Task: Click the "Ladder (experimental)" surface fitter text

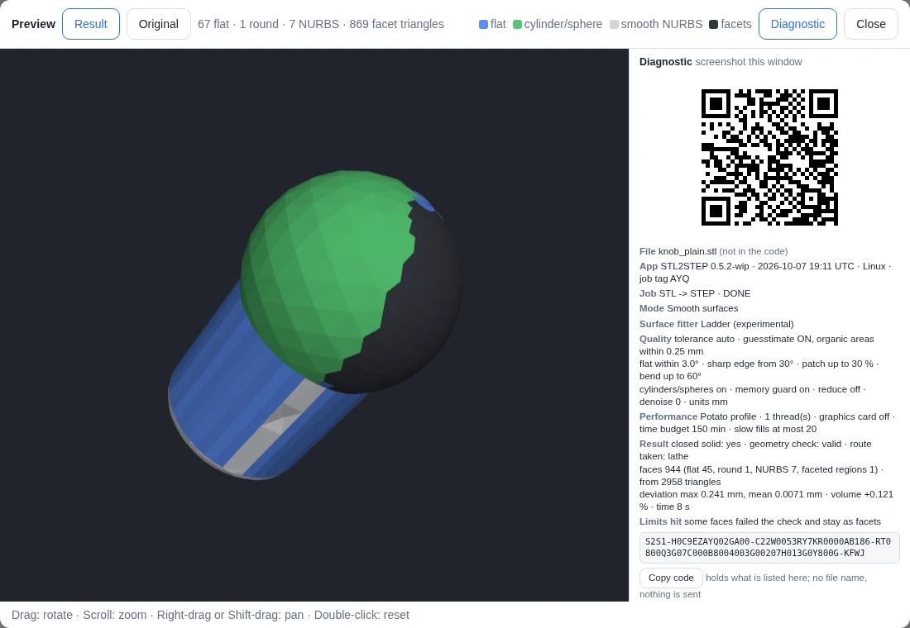Action: tap(747, 324)
